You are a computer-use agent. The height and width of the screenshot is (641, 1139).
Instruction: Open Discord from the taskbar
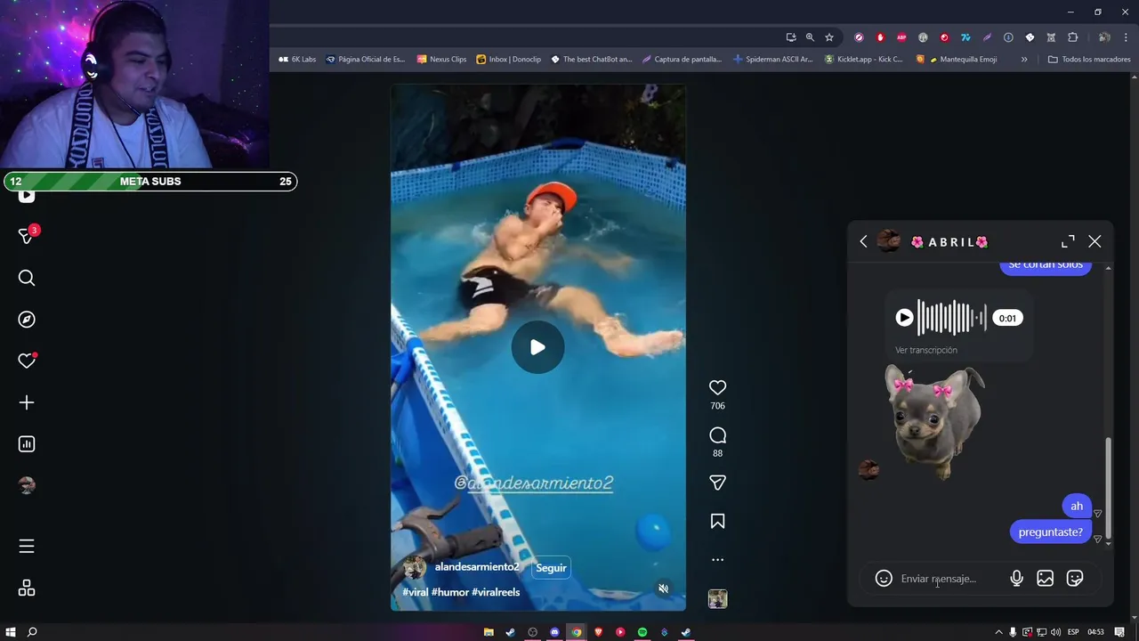click(x=554, y=632)
